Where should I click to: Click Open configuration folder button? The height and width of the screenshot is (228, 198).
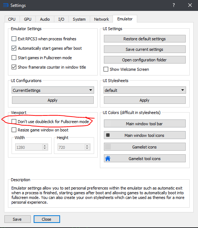145,60
